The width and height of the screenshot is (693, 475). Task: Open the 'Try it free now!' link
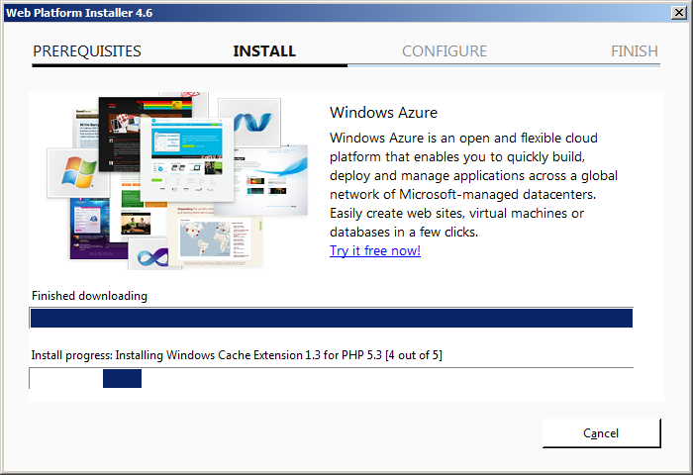375,250
